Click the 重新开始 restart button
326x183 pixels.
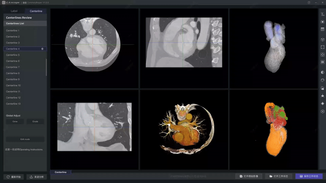pos(14,177)
